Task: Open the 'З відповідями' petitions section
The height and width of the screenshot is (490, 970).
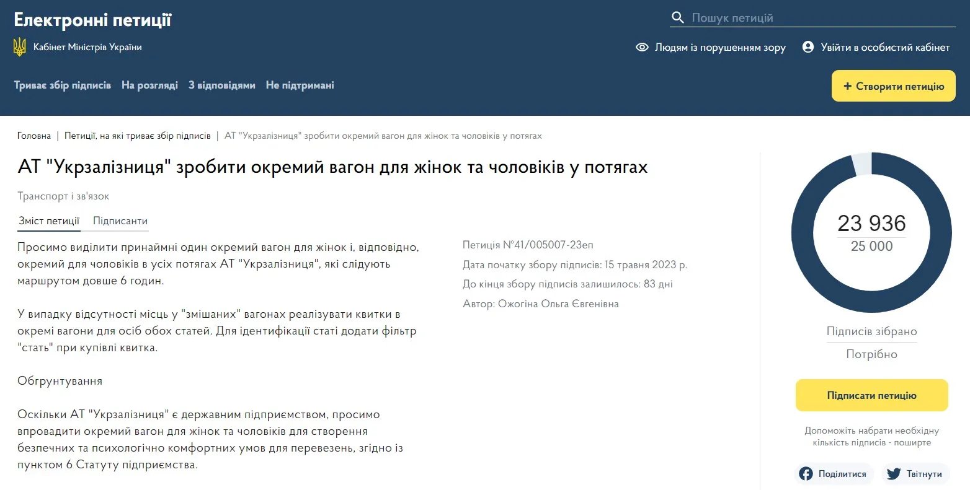Action: coord(222,85)
